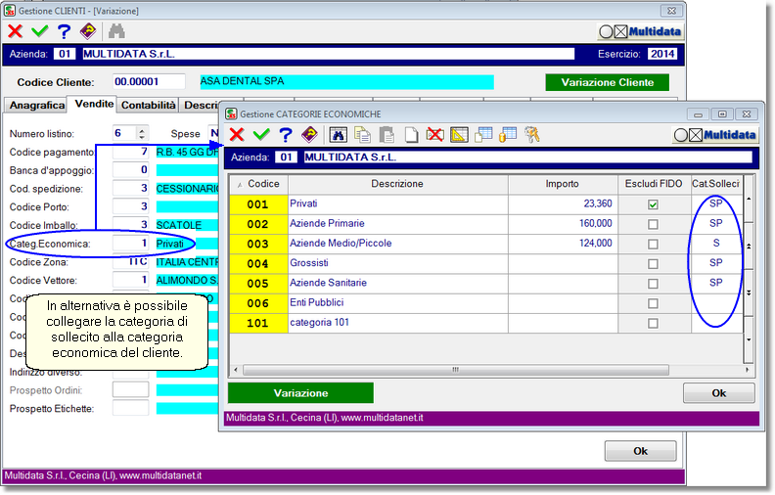Click the Importo column header

click(563, 184)
